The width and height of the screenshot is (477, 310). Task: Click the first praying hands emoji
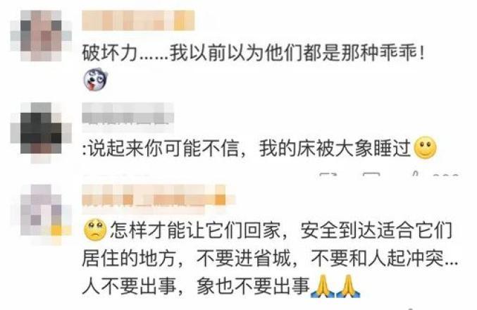(323, 286)
